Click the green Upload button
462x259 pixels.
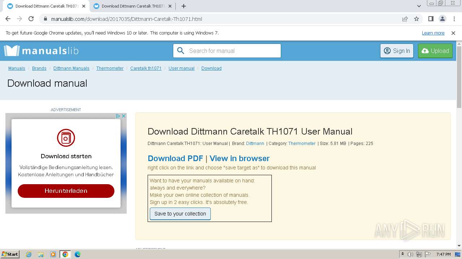click(435, 51)
